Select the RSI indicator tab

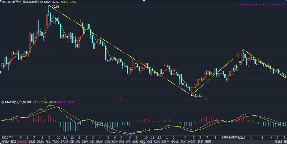121,142
